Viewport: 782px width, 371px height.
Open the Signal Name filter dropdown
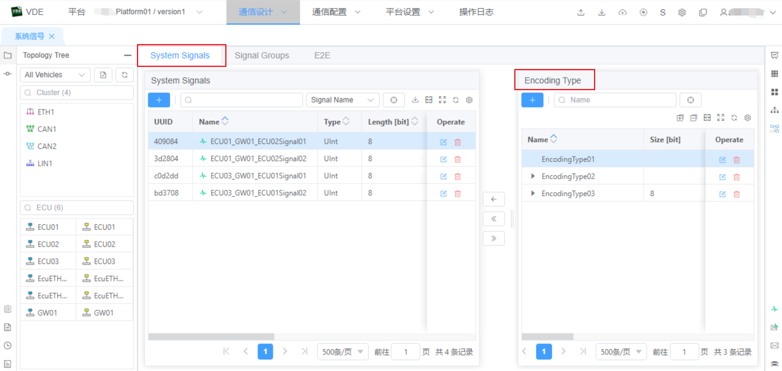(x=343, y=100)
